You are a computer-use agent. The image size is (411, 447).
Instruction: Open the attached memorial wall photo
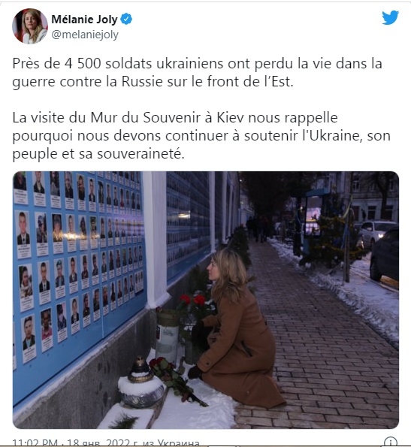pyautogui.click(x=206, y=300)
